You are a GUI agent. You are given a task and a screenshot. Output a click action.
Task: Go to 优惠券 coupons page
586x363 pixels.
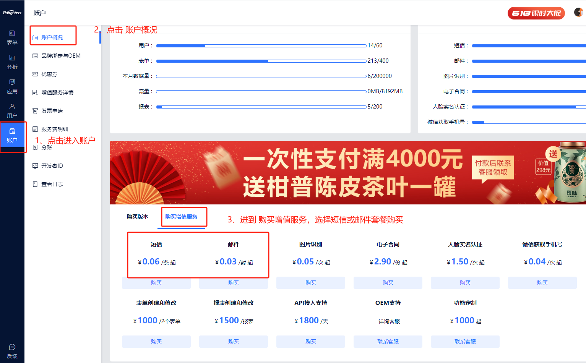[x=49, y=74]
